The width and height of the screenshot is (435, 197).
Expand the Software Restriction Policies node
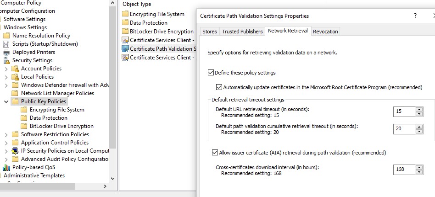[x=6, y=134]
